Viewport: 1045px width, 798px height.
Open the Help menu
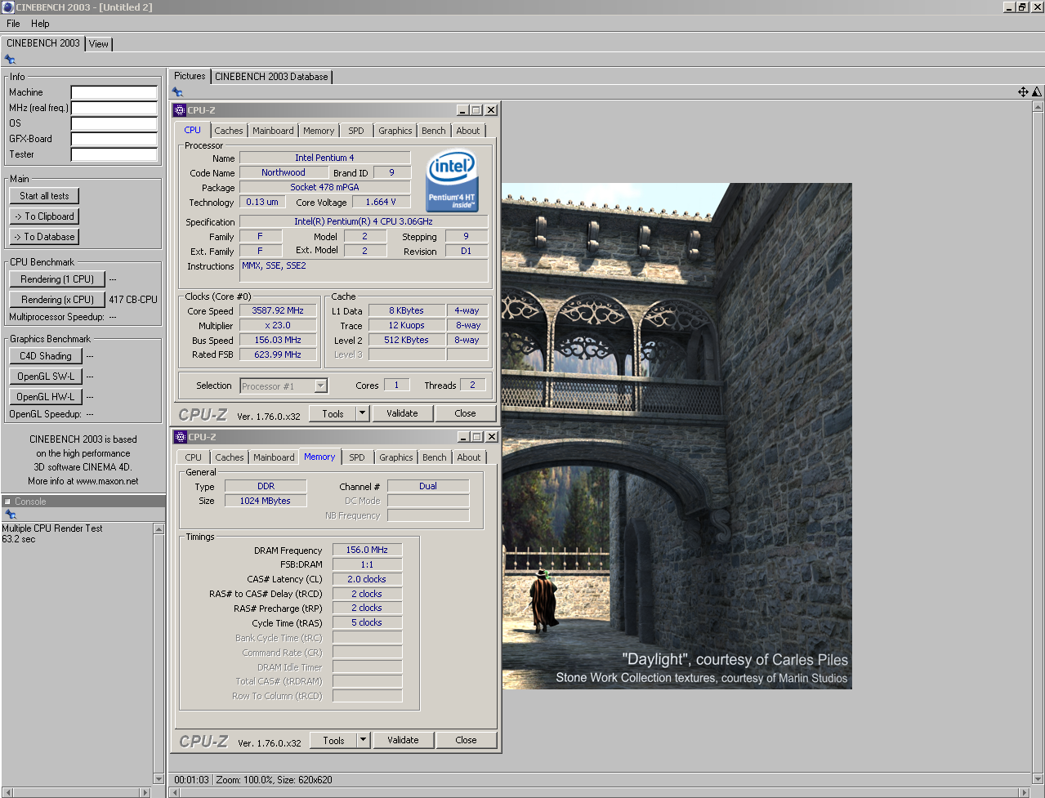pyautogui.click(x=40, y=24)
